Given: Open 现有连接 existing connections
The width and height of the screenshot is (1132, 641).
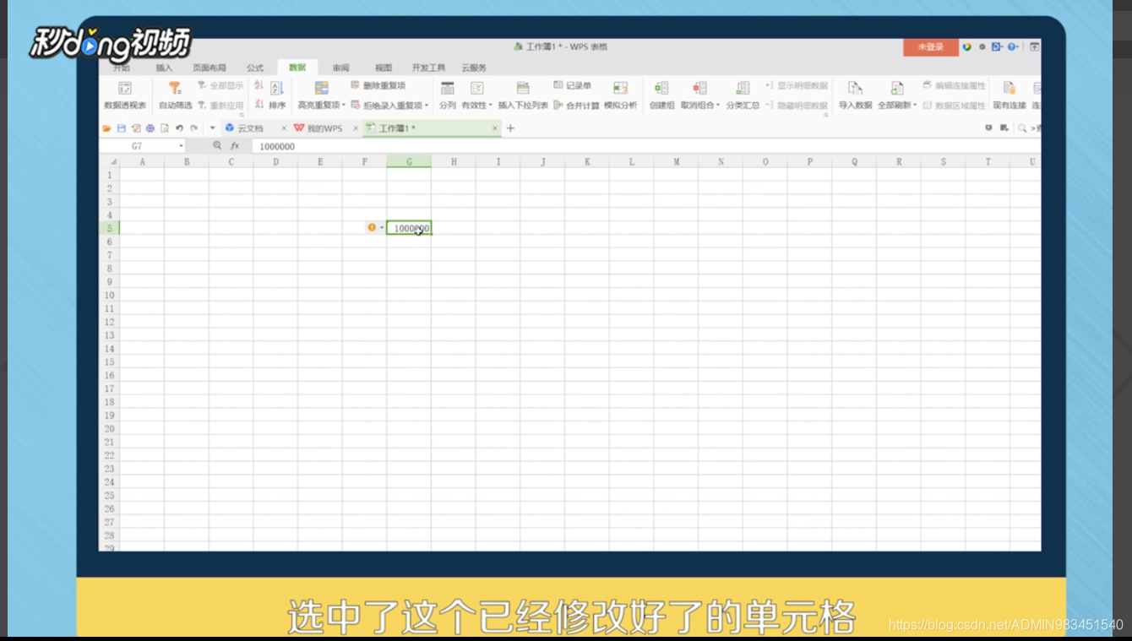Looking at the screenshot, I should click(x=1009, y=95).
